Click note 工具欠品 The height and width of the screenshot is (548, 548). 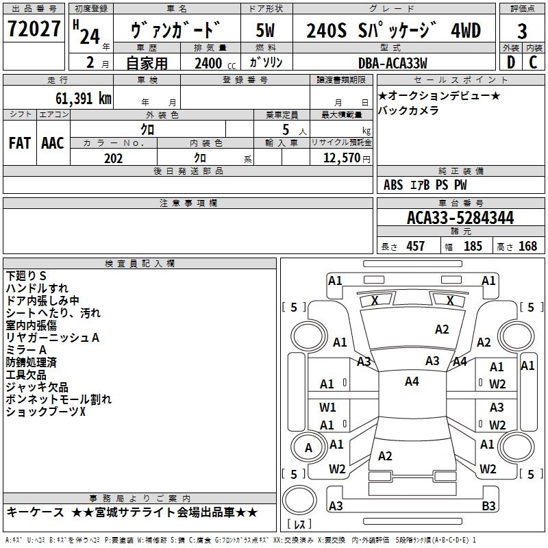pos(26,375)
